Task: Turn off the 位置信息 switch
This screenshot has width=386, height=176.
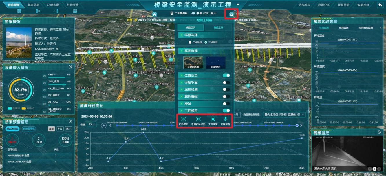Action: (x=226, y=75)
